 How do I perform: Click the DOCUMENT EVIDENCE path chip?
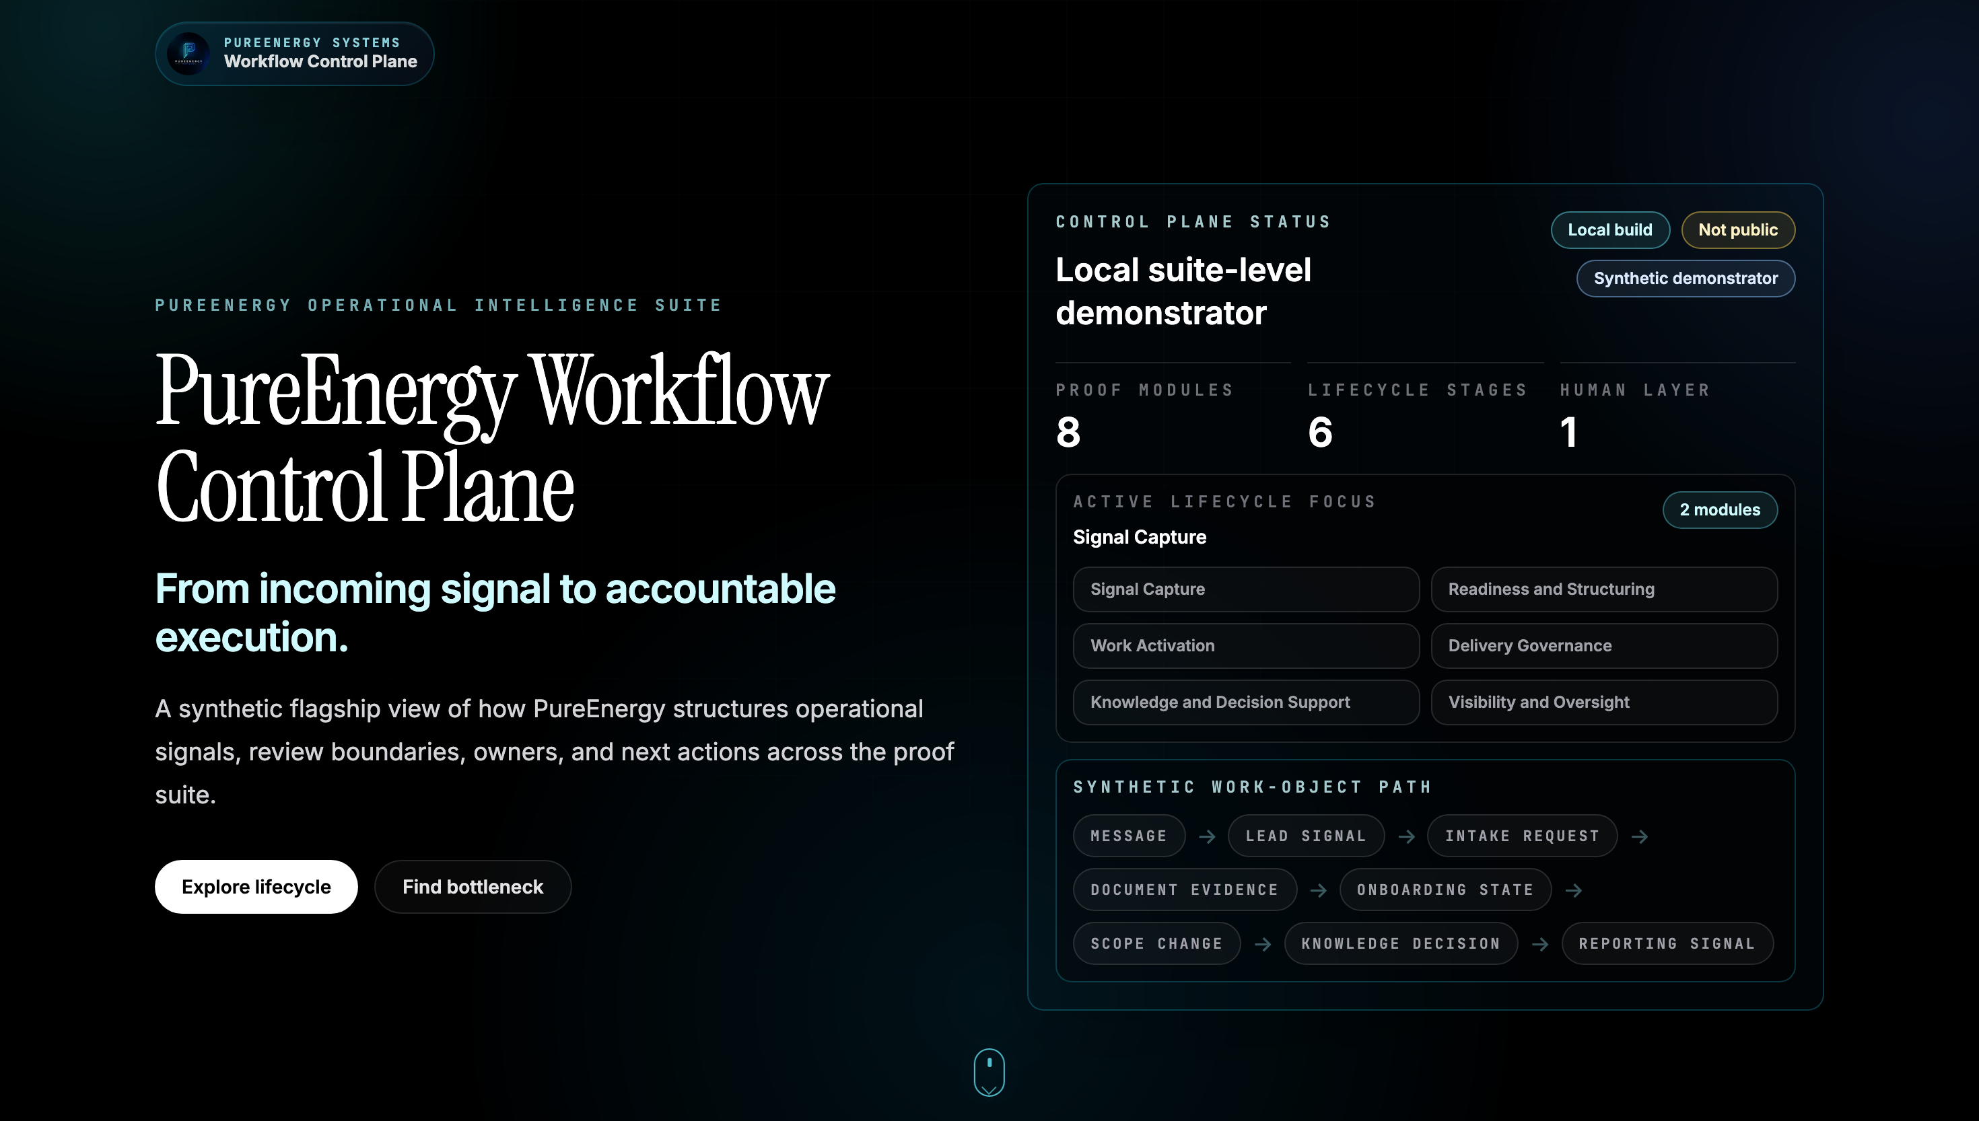pos(1184,890)
